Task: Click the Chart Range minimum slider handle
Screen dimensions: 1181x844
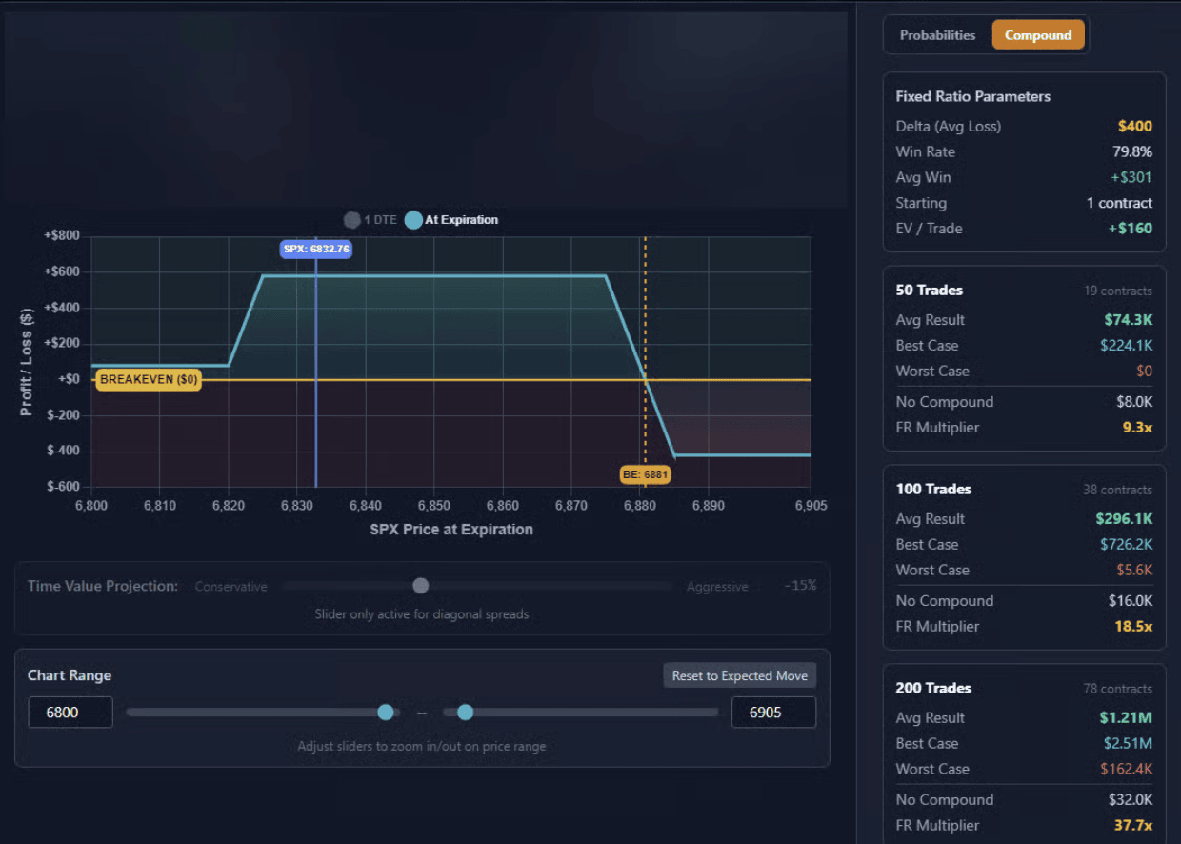Action: pos(386,712)
